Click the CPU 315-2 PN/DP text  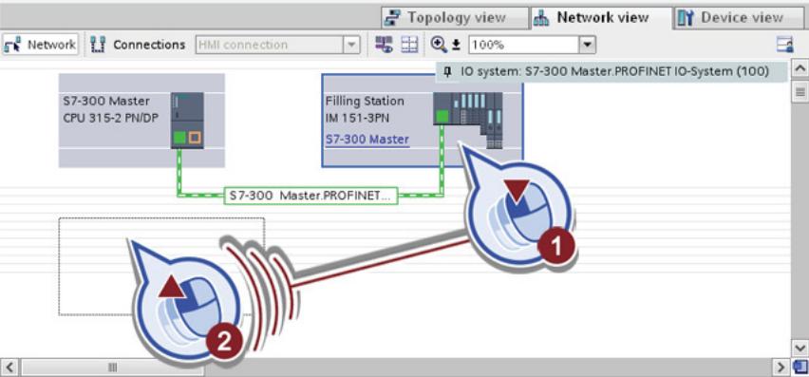point(110,118)
